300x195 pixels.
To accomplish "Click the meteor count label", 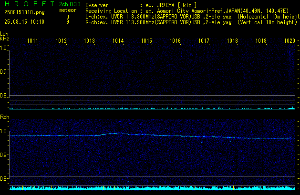I will click(68, 10).
